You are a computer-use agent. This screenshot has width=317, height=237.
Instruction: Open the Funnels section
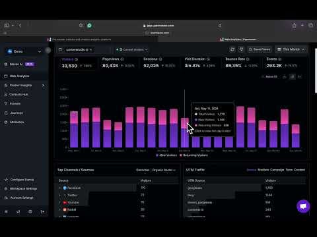point(15,103)
